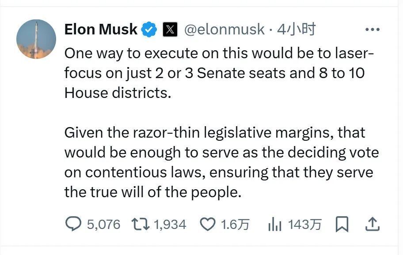Click the 1.6万 likes count
Screen dimensions: 403x255
tap(235, 225)
